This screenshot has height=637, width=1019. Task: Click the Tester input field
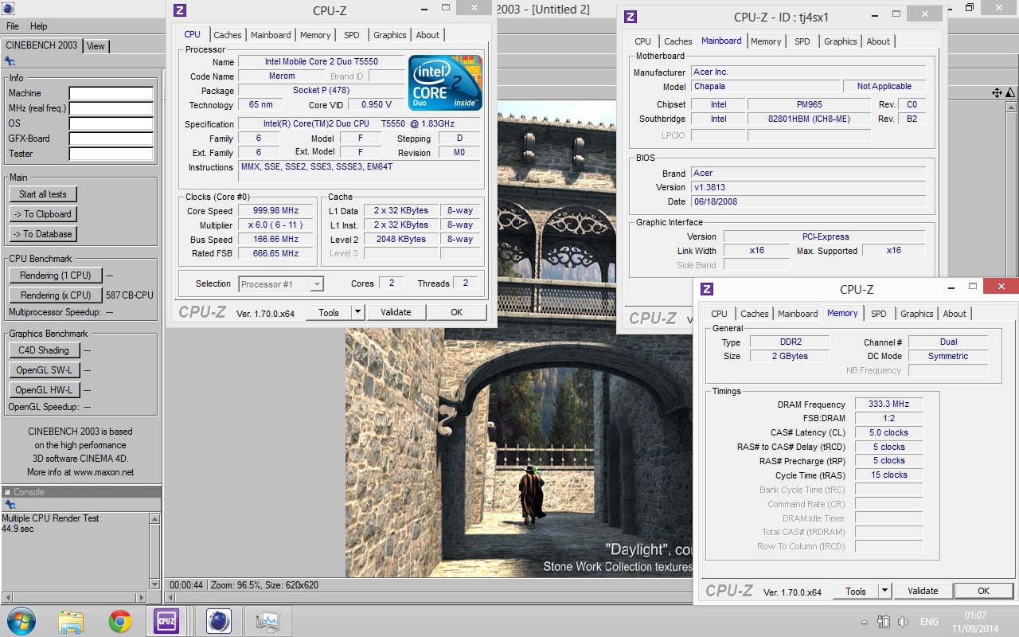(111, 154)
